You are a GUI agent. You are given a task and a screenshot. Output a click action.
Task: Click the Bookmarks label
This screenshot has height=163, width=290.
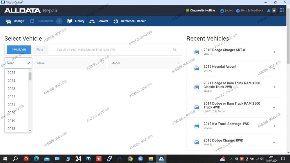(46, 21)
